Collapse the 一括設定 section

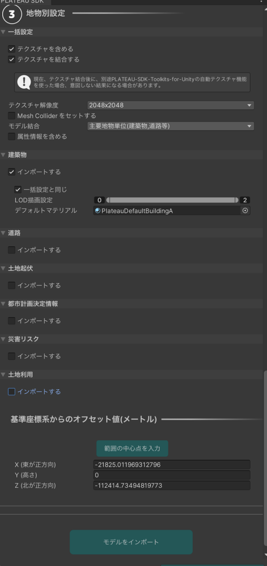[3, 32]
